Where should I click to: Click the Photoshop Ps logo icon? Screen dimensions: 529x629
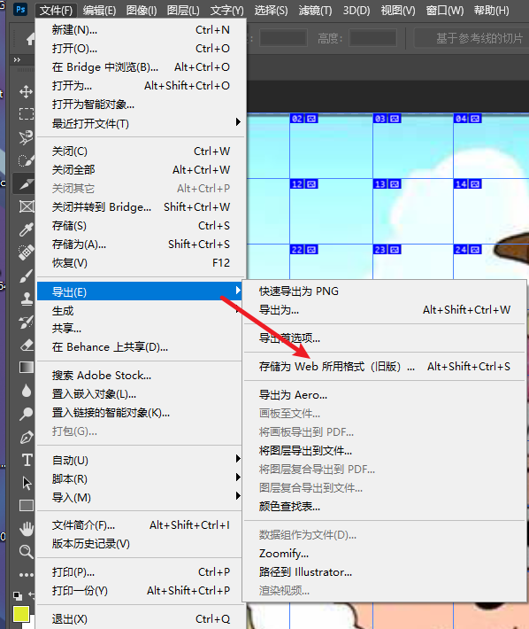pyautogui.click(x=20, y=9)
